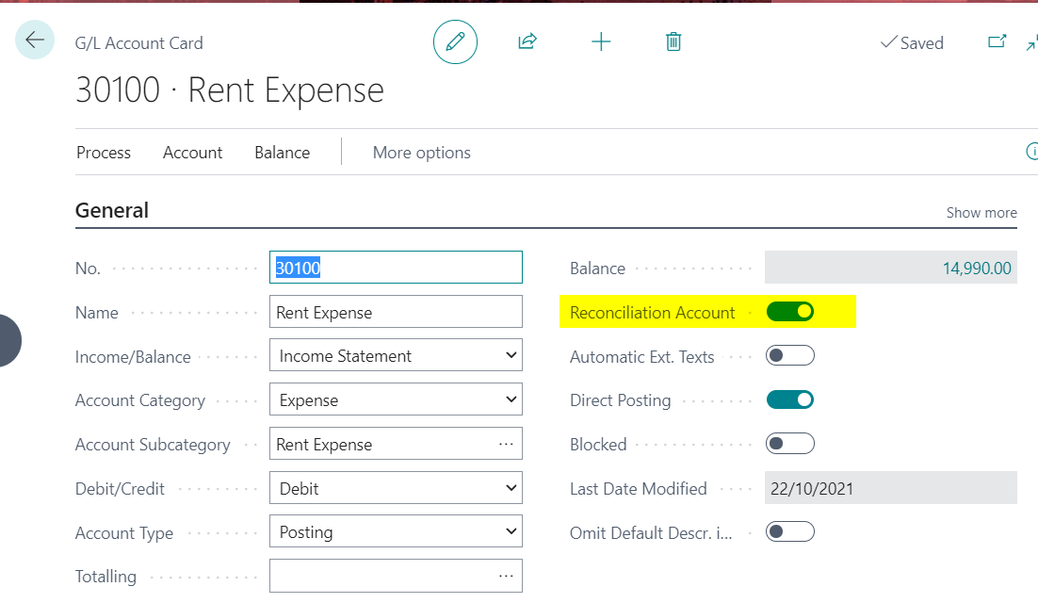
Task: Click the back arrow to return
Action: [x=34, y=41]
